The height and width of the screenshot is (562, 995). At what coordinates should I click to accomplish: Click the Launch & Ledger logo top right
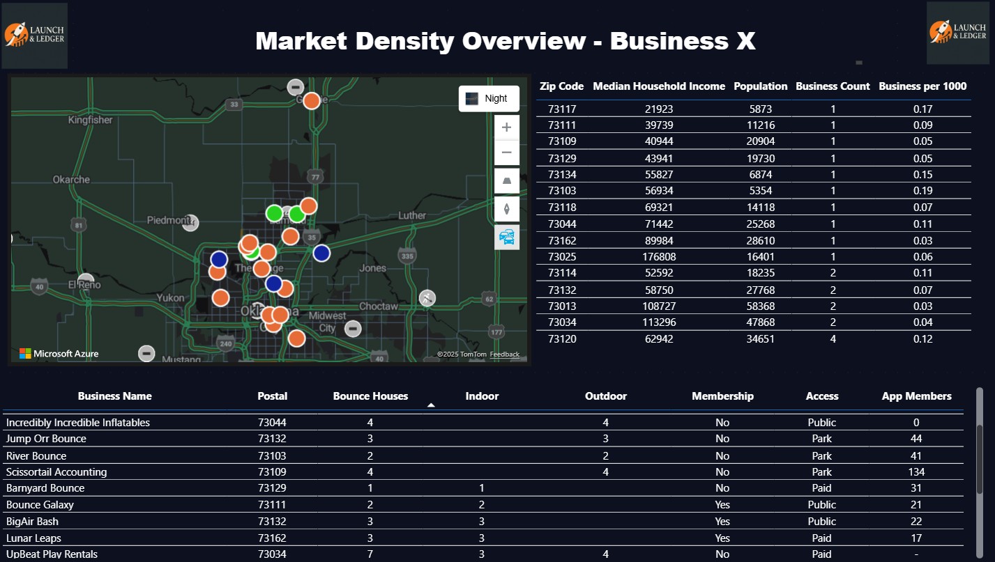(958, 34)
